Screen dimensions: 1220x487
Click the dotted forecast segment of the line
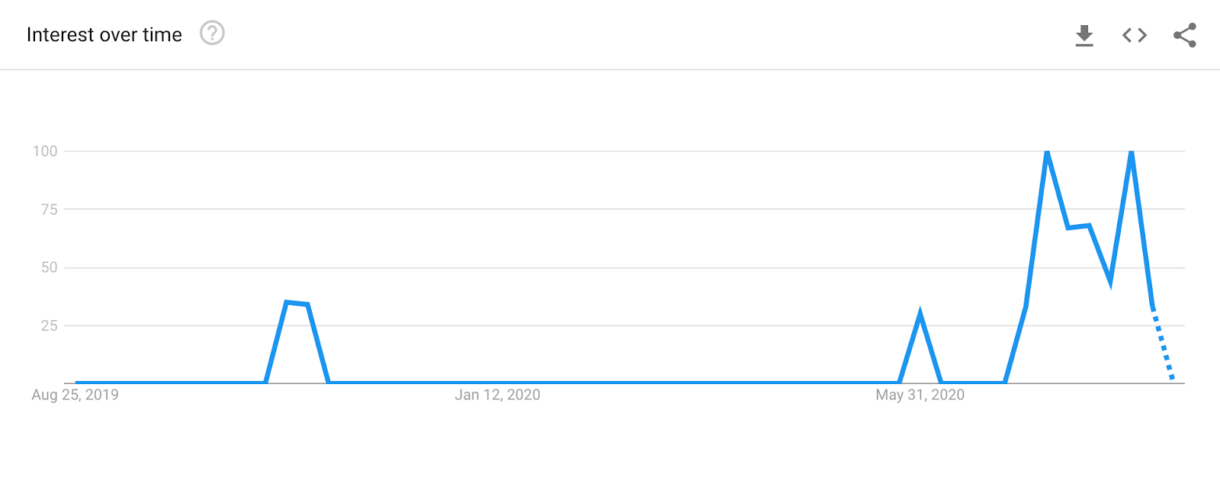point(1163,344)
